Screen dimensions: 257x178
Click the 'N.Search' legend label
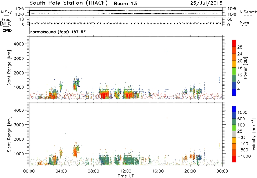tap(248, 12)
